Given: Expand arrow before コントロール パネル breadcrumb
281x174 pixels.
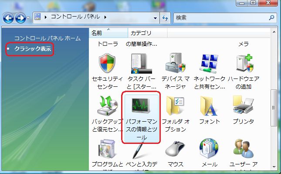Looking at the screenshot, I should [x=45, y=17].
